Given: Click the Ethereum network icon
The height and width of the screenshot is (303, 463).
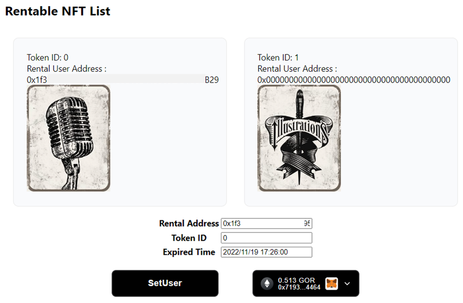Looking at the screenshot, I should click(267, 283).
